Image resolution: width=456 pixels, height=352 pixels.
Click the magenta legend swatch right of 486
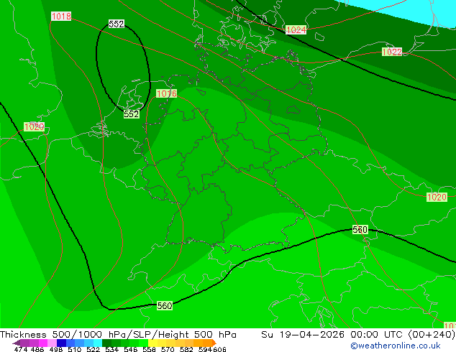43,343
